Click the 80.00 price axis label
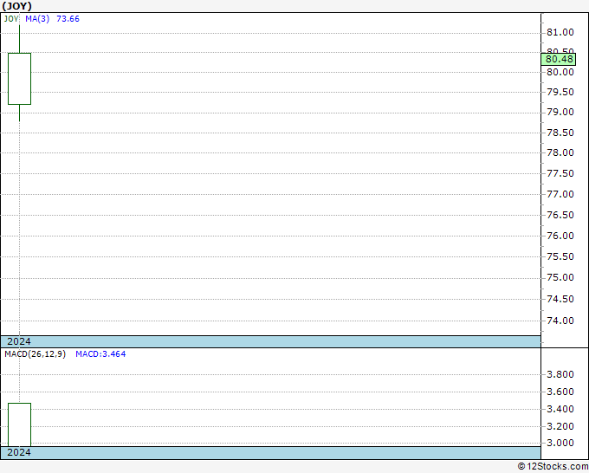The height and width of the screenshot is (473, 589). tap(560, 72)
